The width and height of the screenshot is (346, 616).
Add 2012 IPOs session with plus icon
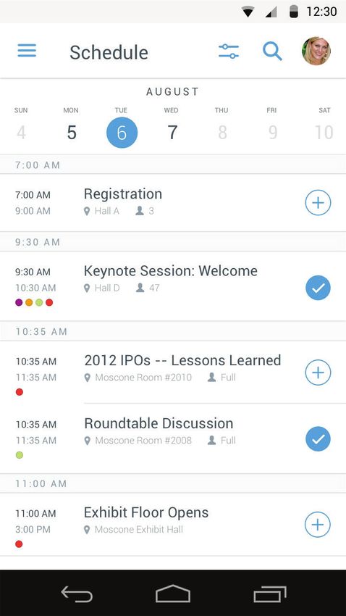click(318, 372)
